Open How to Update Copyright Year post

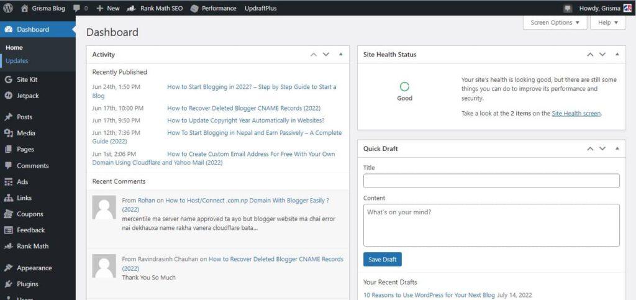click(246, 120)
